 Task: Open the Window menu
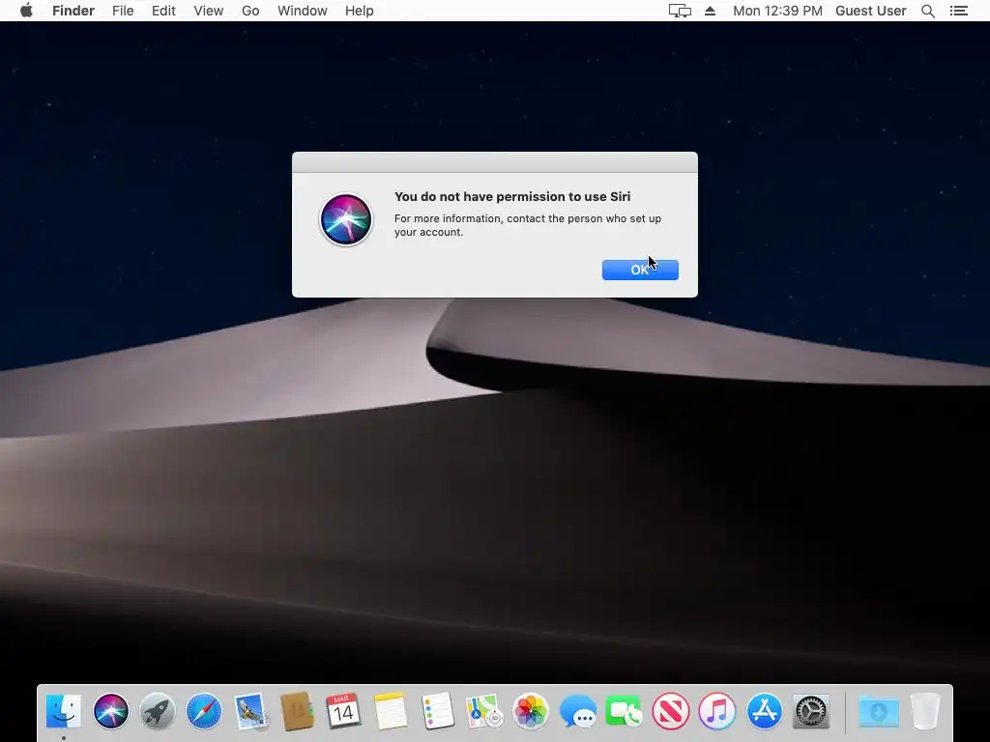[x=303, y=11]
